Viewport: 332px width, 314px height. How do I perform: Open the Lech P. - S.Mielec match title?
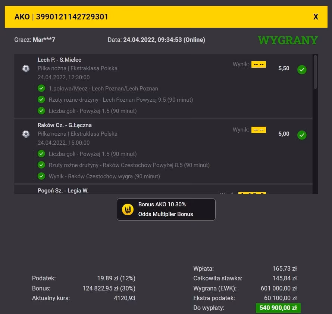(59, 60)
